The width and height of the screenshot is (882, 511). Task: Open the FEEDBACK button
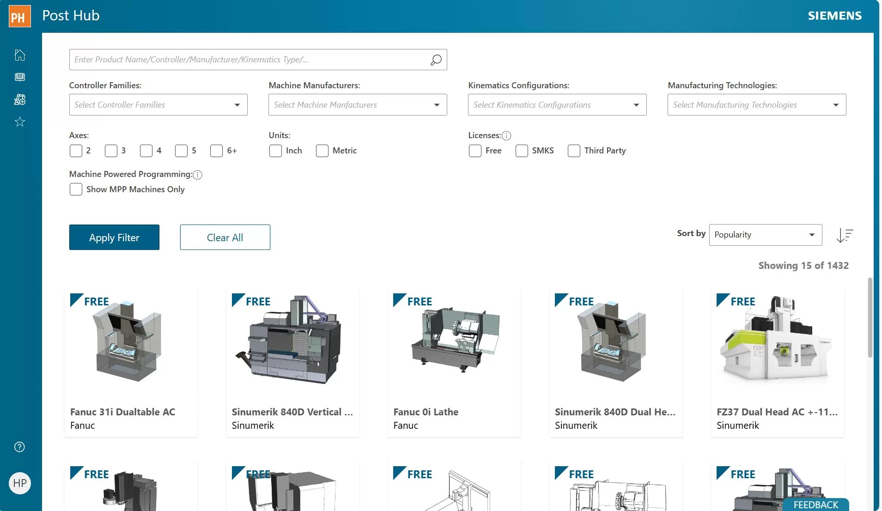(816, 505)
